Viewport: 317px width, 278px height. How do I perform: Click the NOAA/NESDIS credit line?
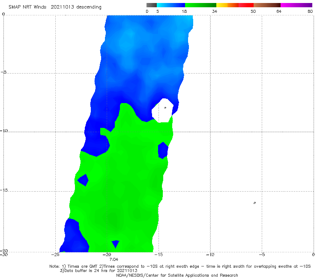[x=177, y=275]
